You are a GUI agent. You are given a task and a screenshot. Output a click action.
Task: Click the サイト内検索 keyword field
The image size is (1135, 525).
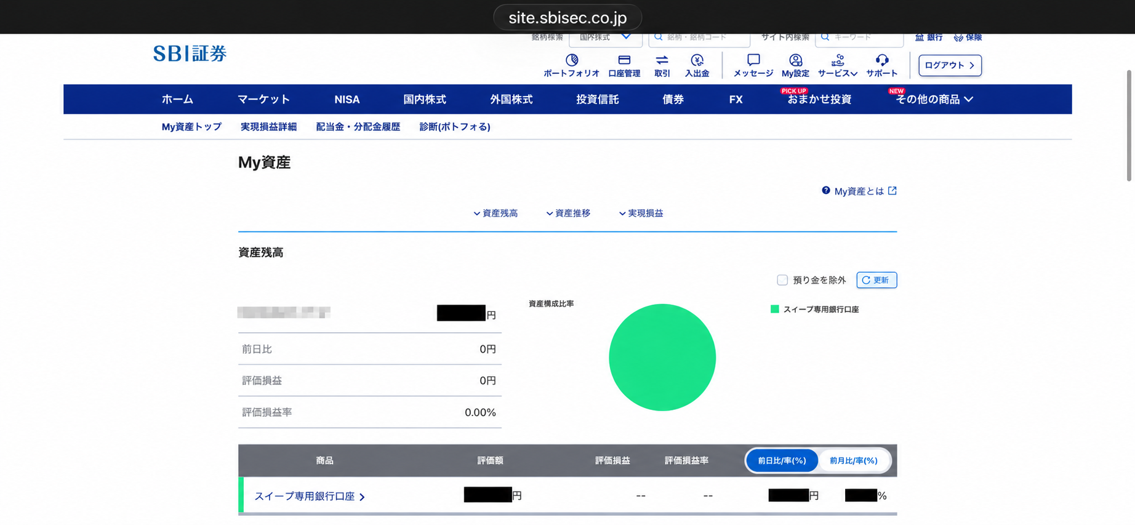(x=859, y=39)
